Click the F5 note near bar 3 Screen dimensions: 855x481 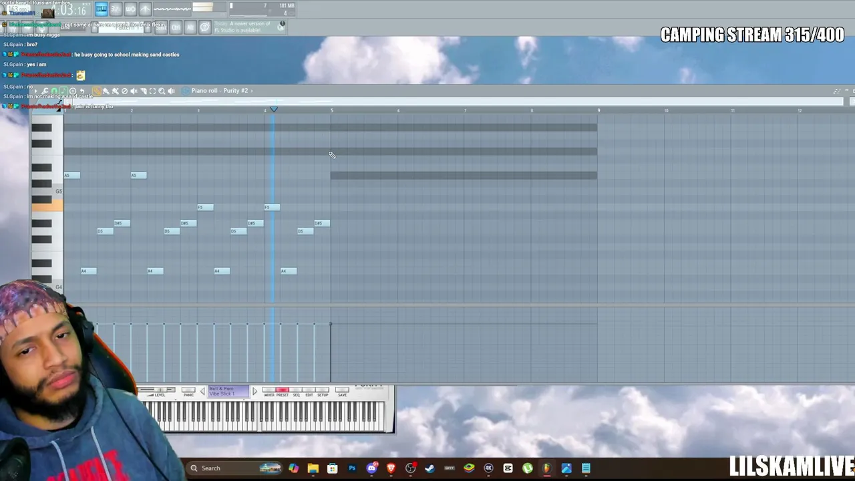(206, 207)
